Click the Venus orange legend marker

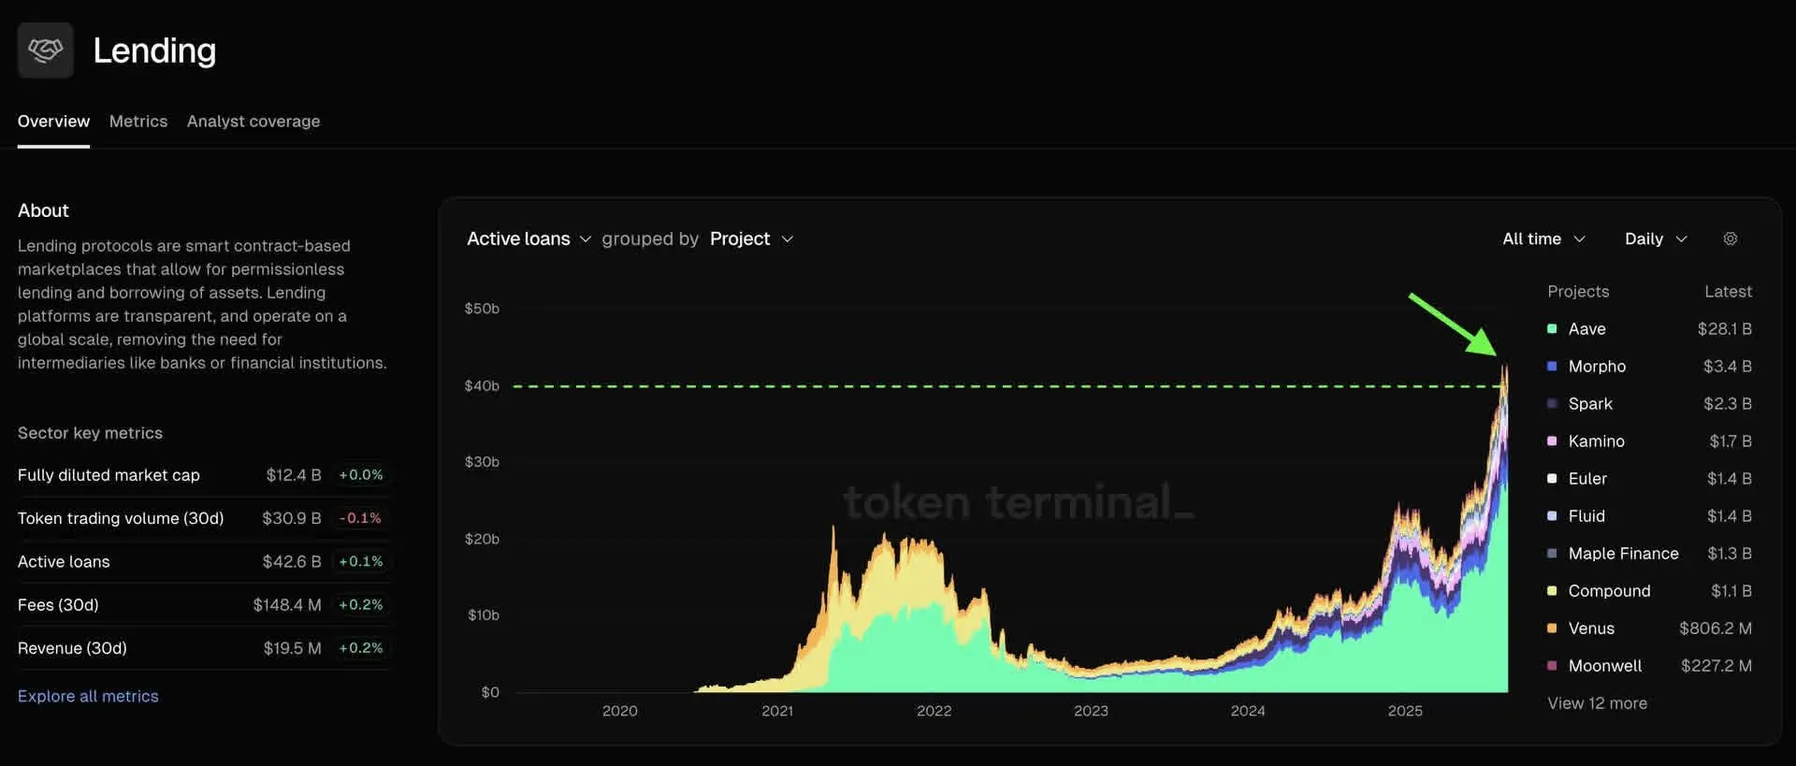coord(1552,628)
